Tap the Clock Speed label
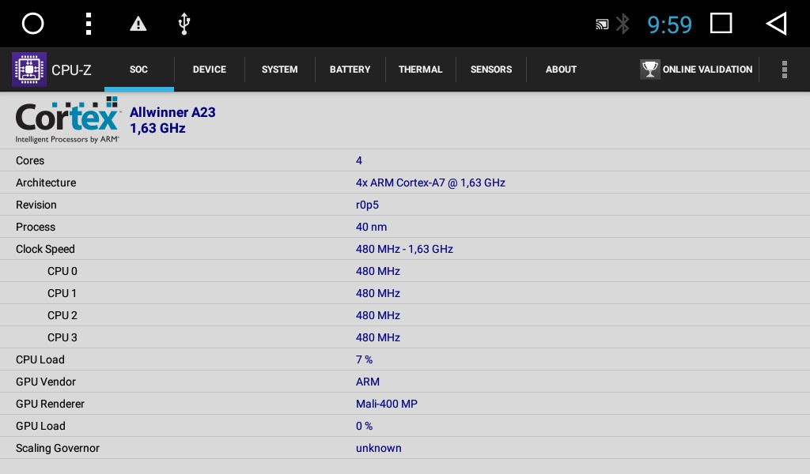Image resolution: width=810 pixels, height=474 pixels. 45,249
